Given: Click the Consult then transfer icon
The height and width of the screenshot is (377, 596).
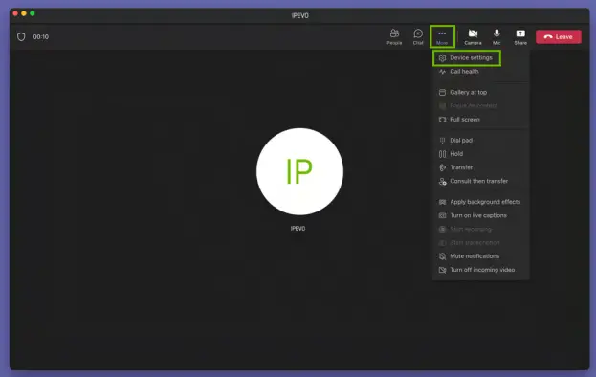Looking at the screenshot, I should click(442, 182).
